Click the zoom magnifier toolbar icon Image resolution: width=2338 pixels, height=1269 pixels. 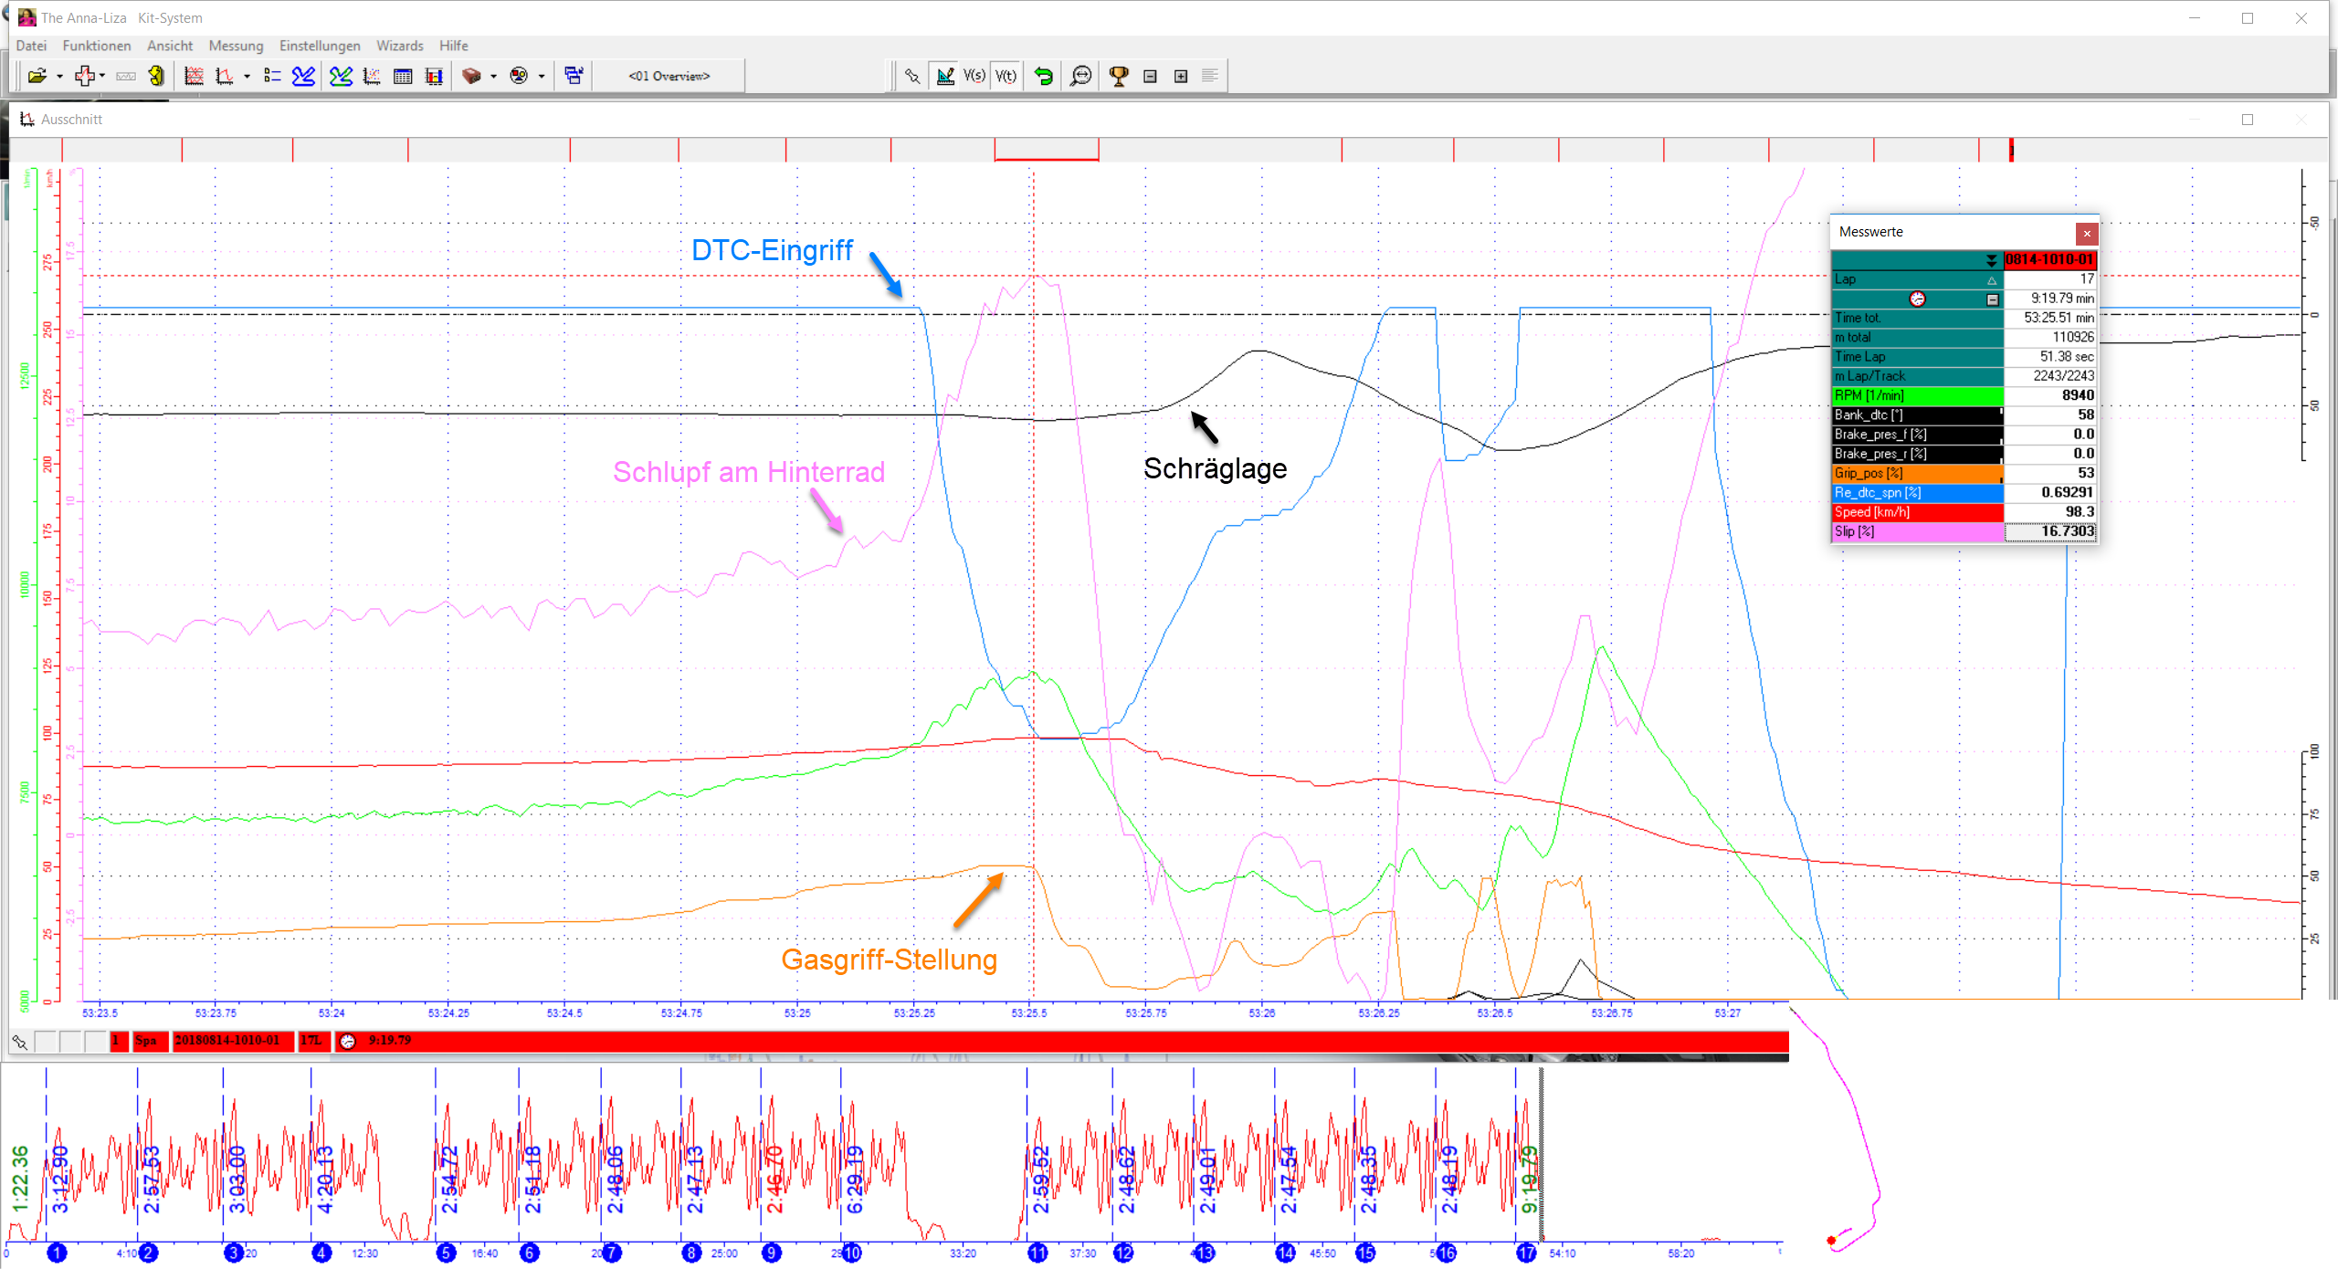[x=1080, y=76]
